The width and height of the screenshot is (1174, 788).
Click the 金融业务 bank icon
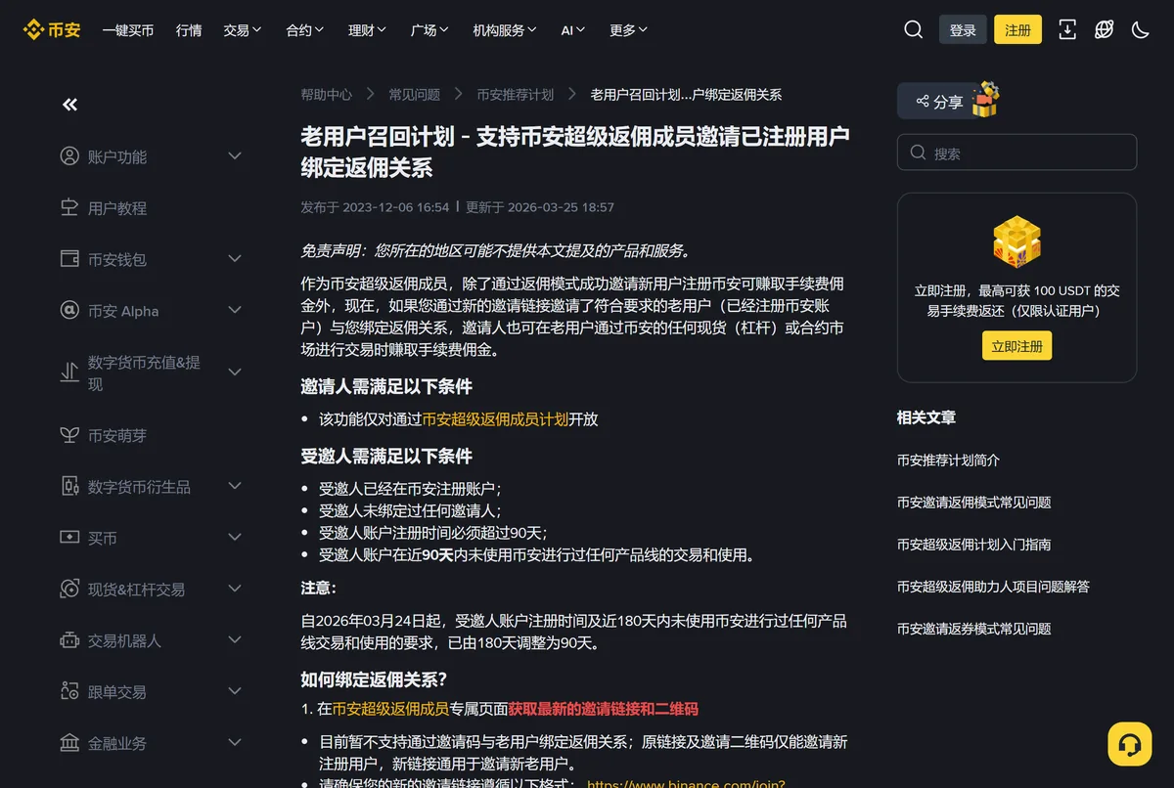click(x=69, y=743)
